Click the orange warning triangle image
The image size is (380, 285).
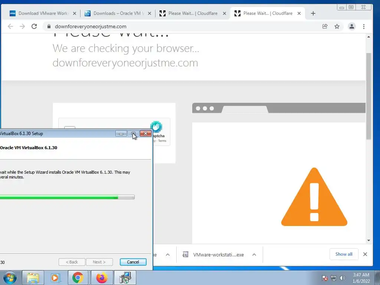click(x=314, y=197)
